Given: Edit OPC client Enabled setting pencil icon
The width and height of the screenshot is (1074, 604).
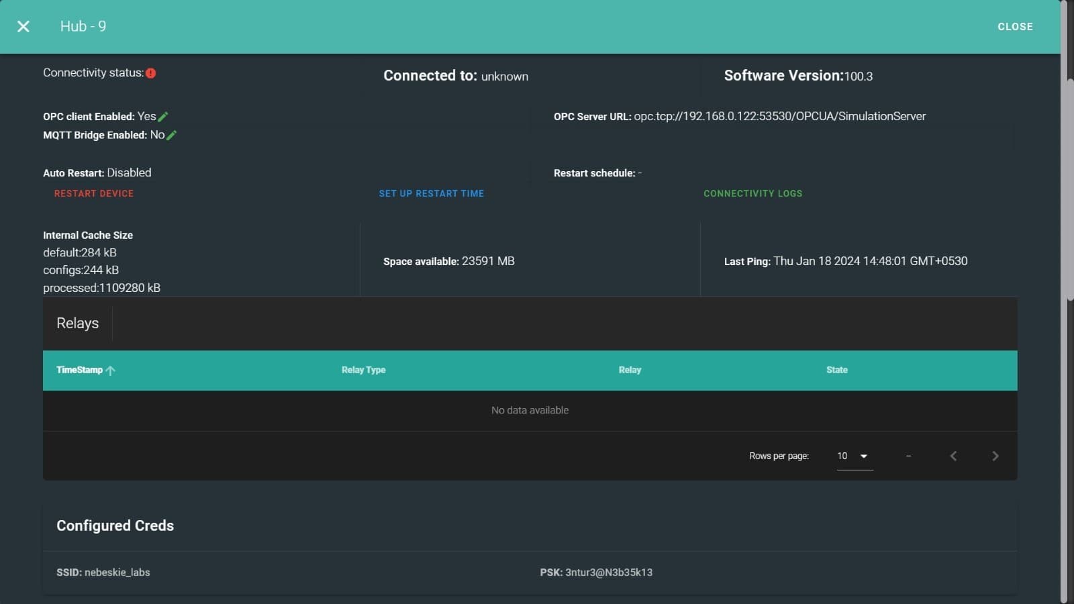Looking at the screenshot, I should pos(163,117).
